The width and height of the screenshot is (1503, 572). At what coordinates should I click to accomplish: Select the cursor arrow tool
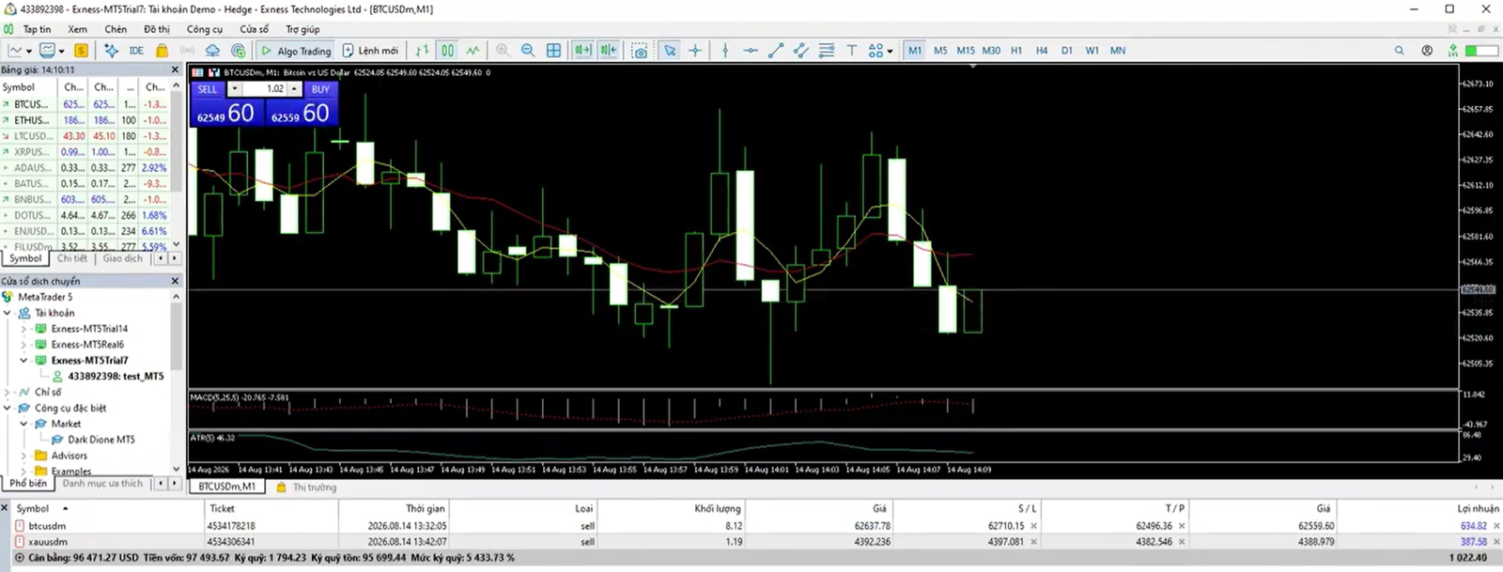670,51
